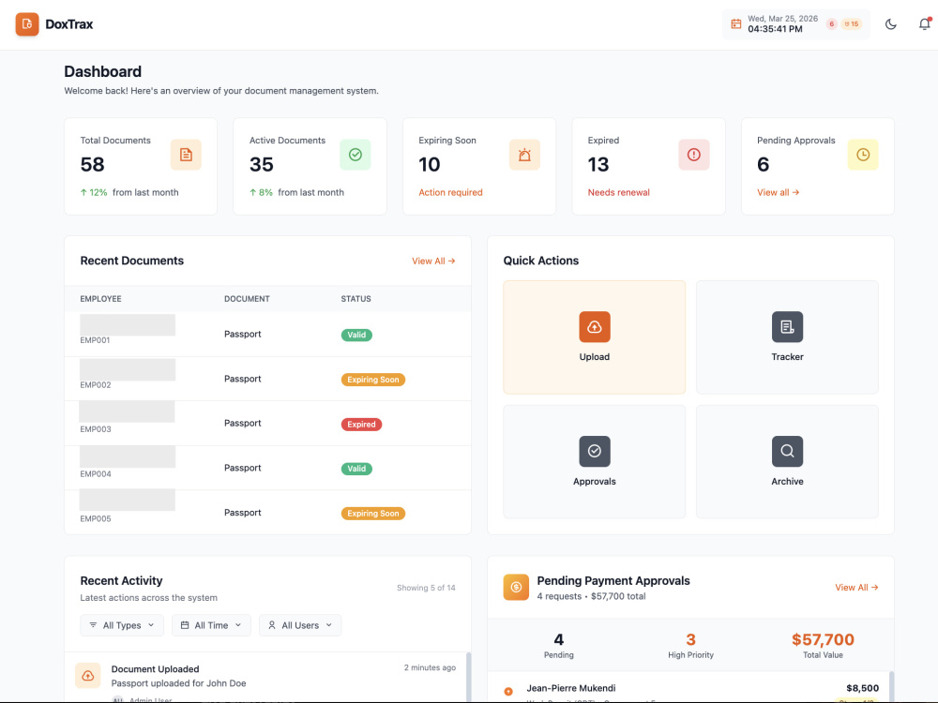Click the Expiring Soon badge for EMP002
The height and width of the screenshot is (703, 938).
pyautogui.click(x=373, y=380)
